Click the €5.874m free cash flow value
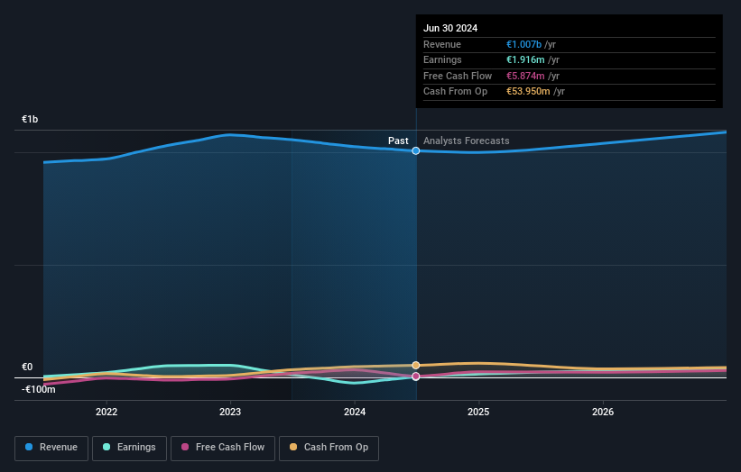Image resolution: width=741 pixels, height=472 pixels. pos(525,76)
